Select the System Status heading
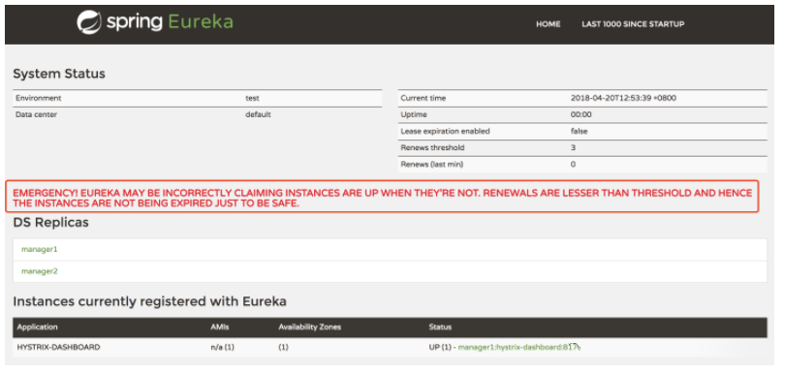Image resolution: width=785 pixels, height=373 pixels. click(x=59, y=74)
